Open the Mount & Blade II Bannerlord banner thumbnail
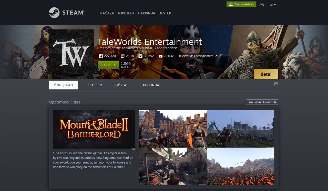 94,129
